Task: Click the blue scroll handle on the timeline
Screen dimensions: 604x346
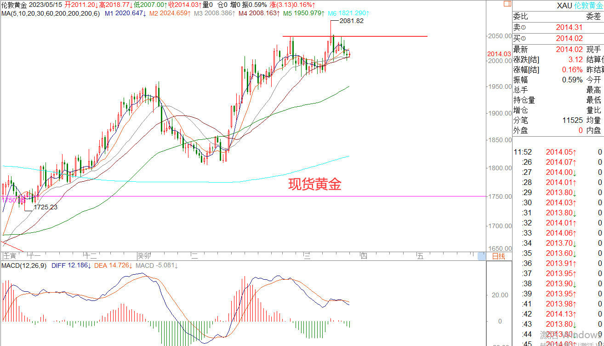Action: (481, 255)
